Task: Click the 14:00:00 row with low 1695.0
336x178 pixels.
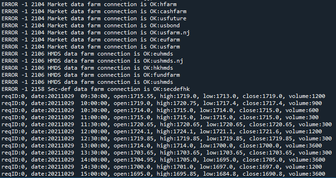Action: point(163,160)
